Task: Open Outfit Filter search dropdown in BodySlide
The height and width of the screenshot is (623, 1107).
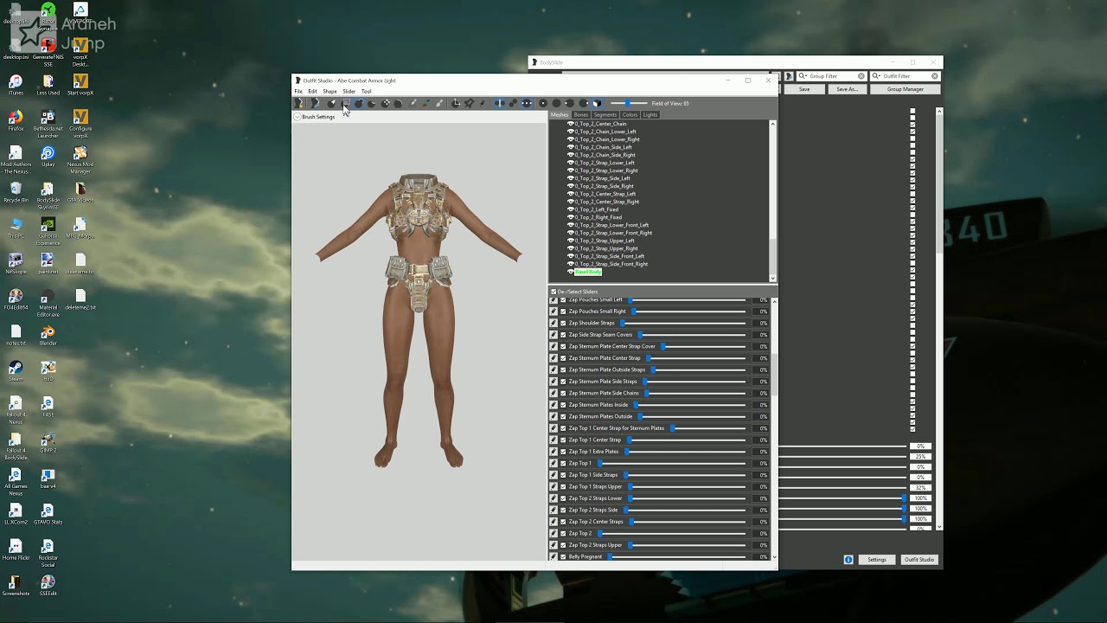Action: point(877,76)
